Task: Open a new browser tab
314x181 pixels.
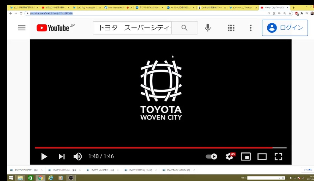Action: point(293,8)
